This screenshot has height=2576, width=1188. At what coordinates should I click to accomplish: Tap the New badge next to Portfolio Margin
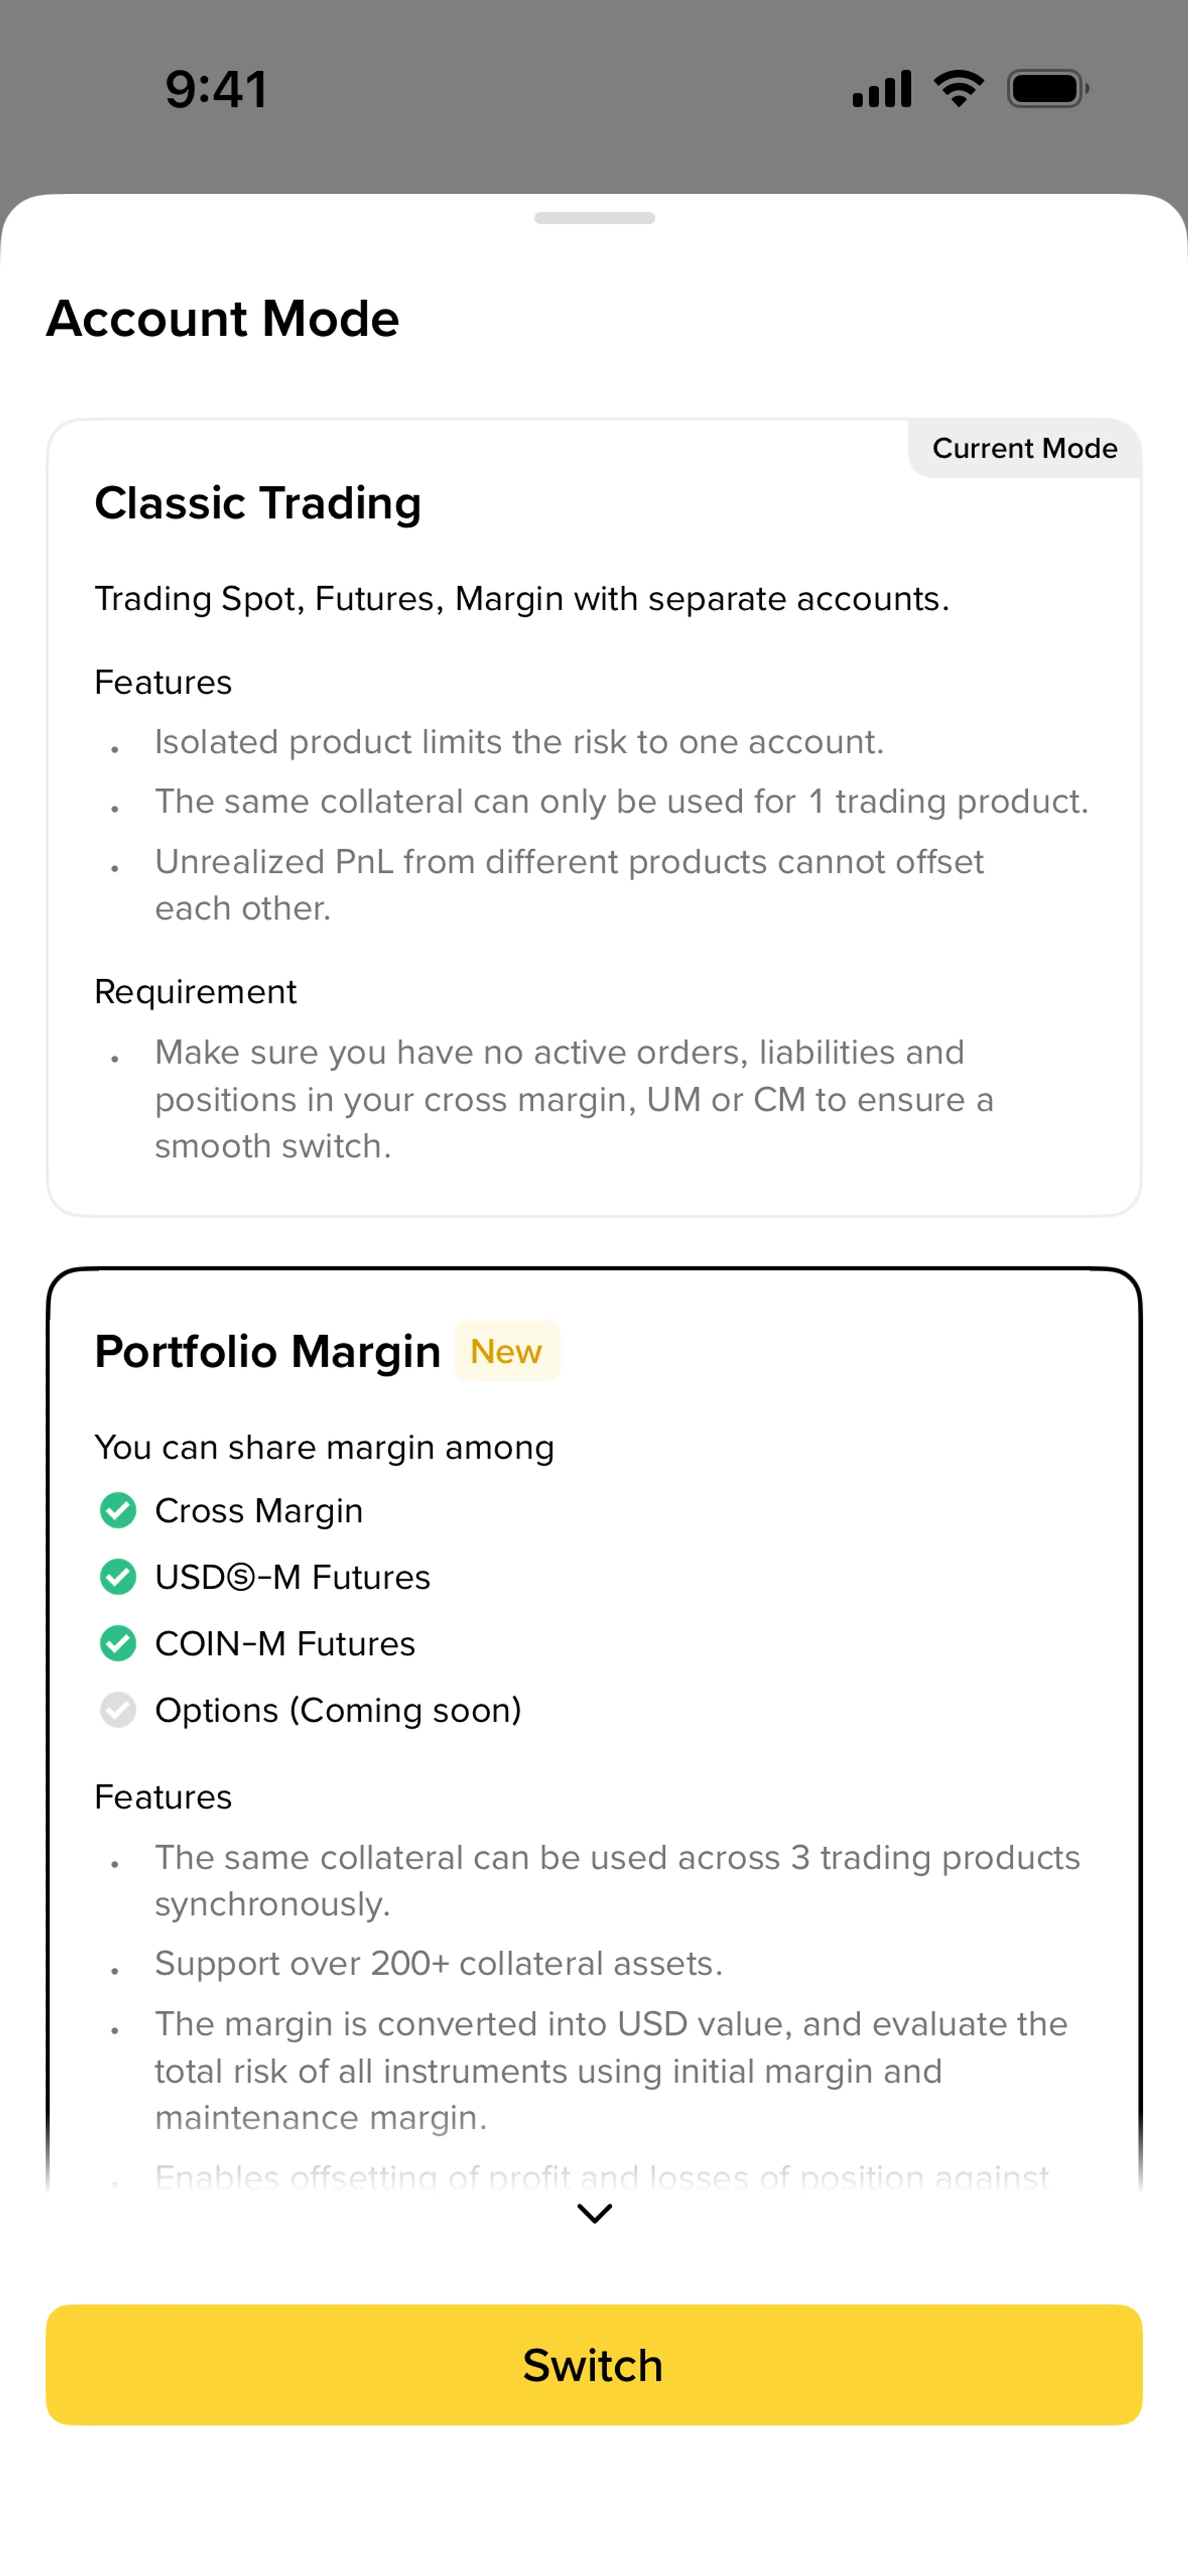click(506, 1351)
